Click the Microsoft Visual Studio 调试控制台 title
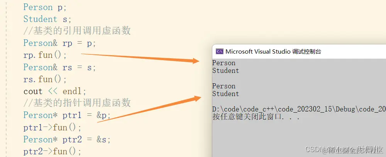This screenshot has width=386, height=157. (273, 51)
